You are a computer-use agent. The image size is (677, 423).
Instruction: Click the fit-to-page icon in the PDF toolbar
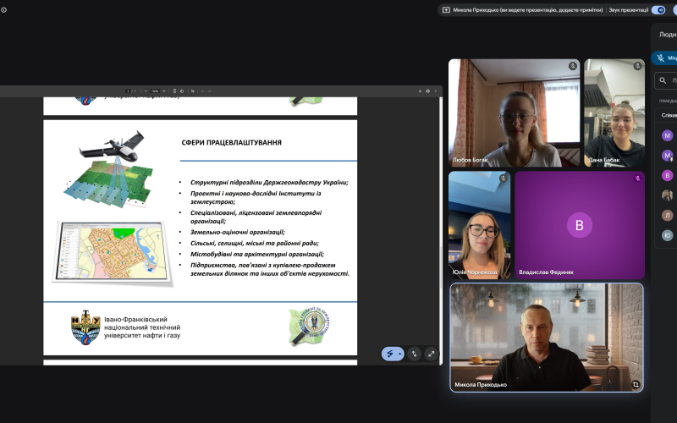pyautogui.click(x=174, y=91)
